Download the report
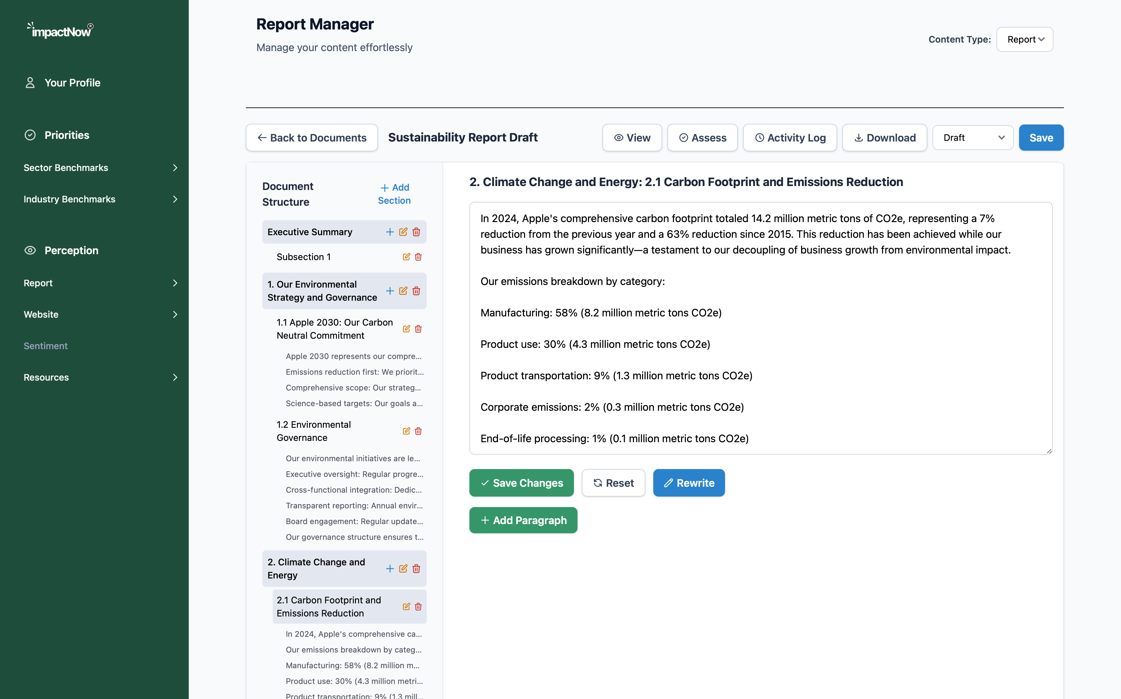 [x=885, y=138]
